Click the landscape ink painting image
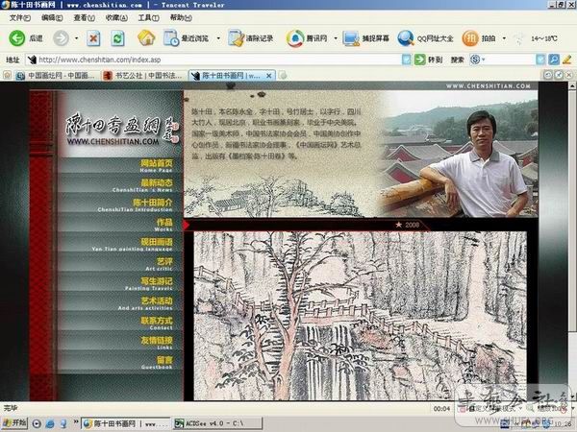Viewport: 577px width, 432px height. 361,316
